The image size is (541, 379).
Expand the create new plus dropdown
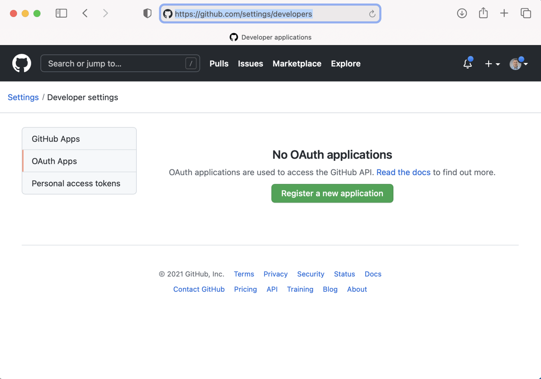pos(492,64)
